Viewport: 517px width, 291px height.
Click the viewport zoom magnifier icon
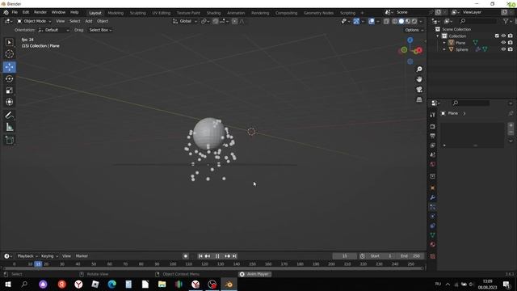click(419, 70)
